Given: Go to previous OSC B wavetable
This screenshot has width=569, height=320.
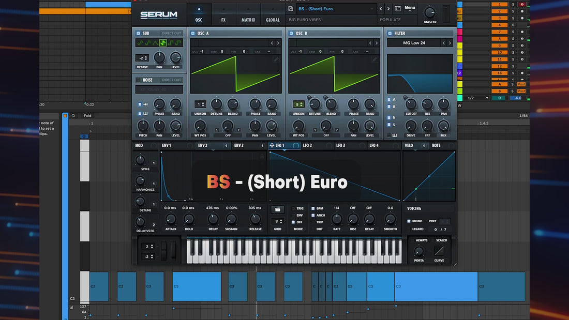Looking at the screenshot, I should pos(370,43).
